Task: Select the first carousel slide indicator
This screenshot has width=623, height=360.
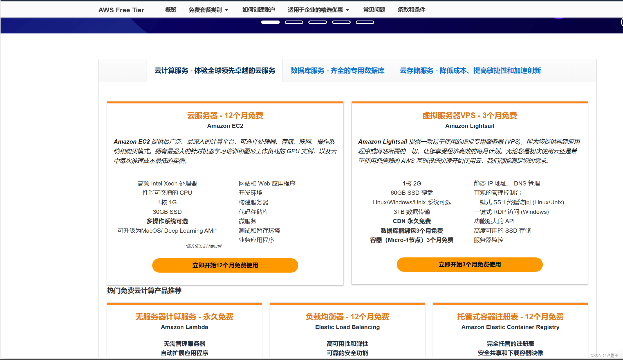Action: 270,22
